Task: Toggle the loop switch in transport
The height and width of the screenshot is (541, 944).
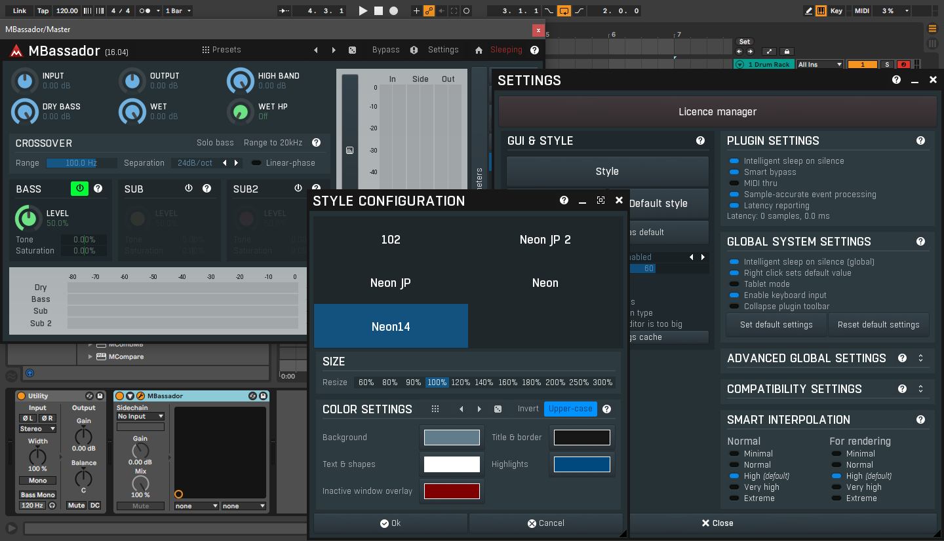Action: pos(564,11)
